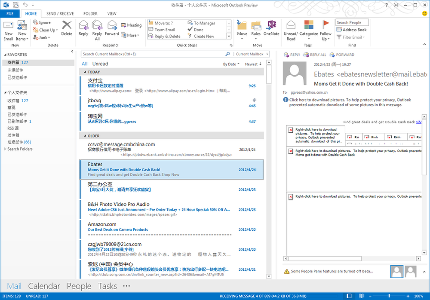Click REPLY in the reading pane
Viewport: 430px width, 300px height.
[292, 55]
